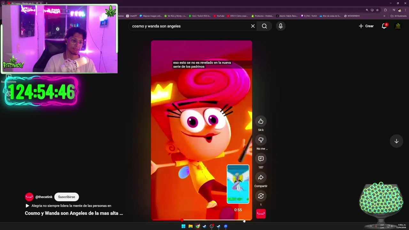Go to next short with down arrow
The image size is (409, 230).
(396, 141)
